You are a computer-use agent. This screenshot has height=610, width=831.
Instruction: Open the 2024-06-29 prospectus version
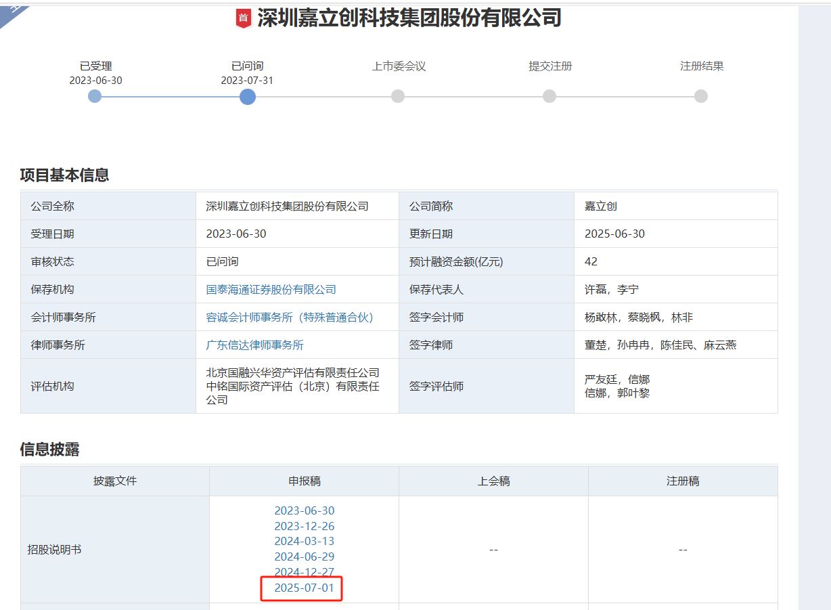(304, 557)
